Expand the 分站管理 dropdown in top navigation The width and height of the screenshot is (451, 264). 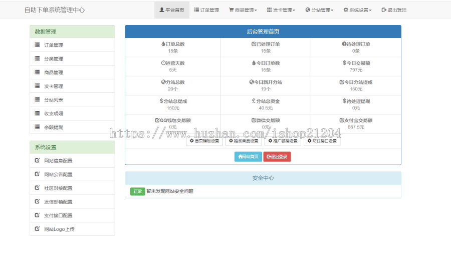[x=319, y=10]
